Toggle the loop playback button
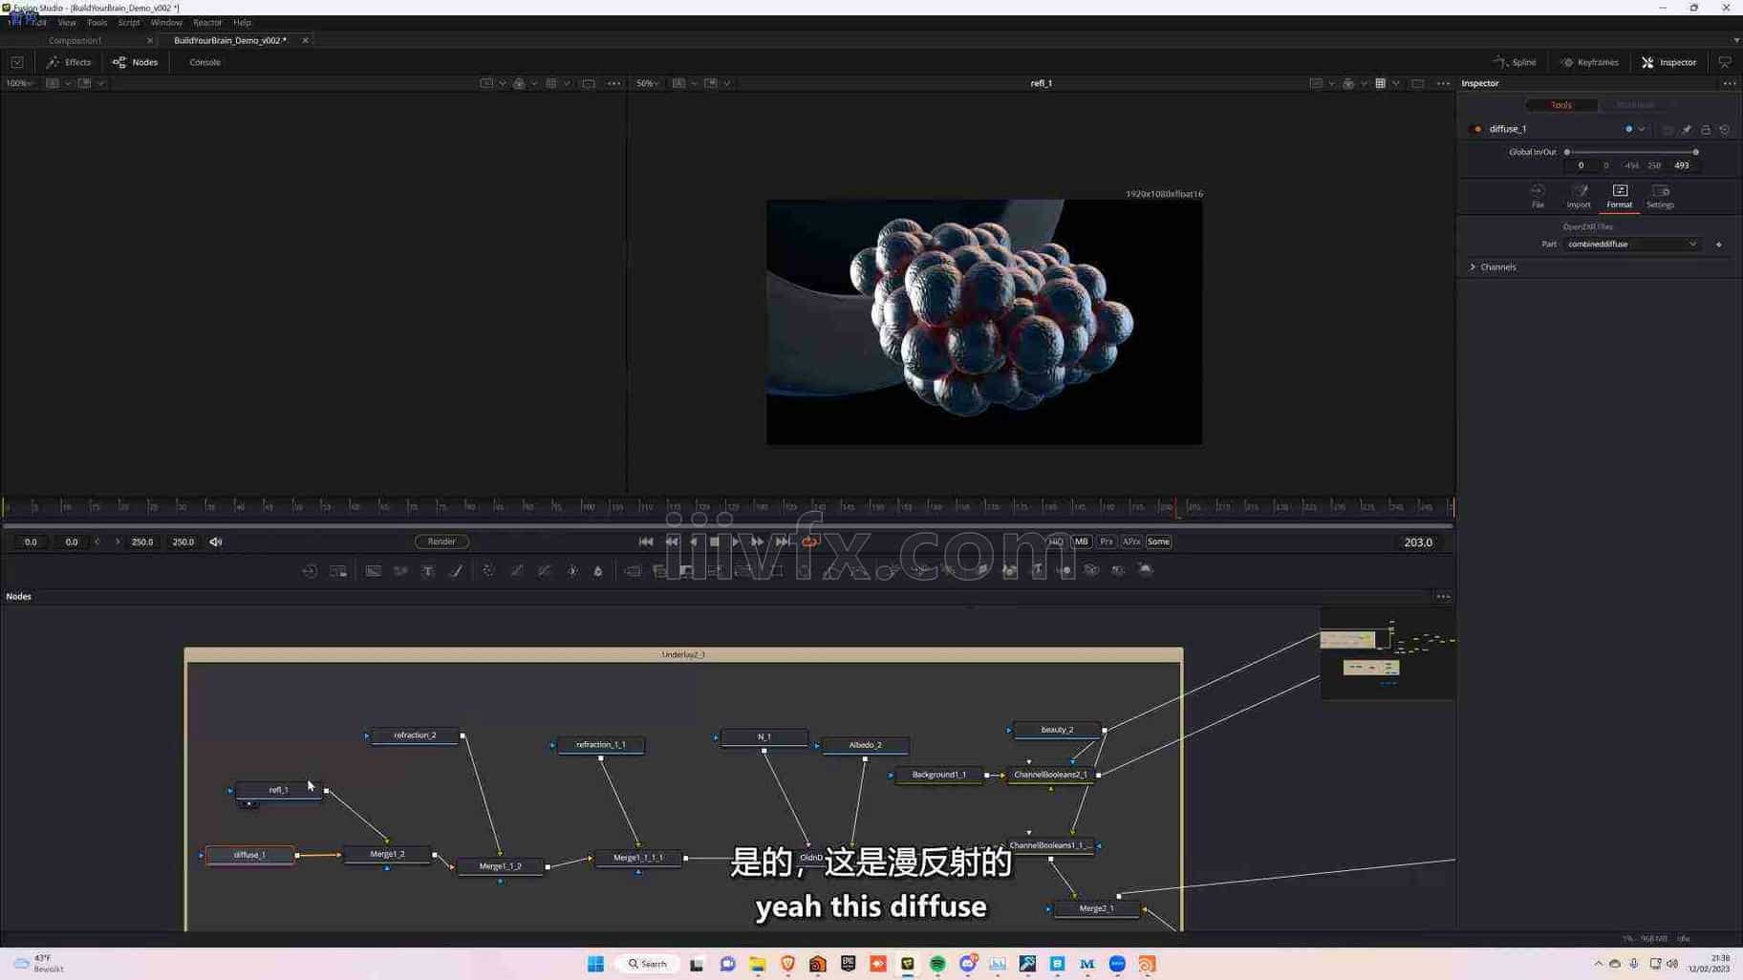 [809, 542]
